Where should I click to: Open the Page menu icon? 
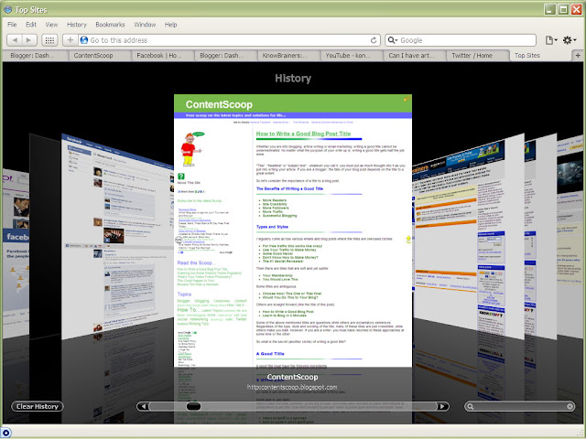pos(551,40)
